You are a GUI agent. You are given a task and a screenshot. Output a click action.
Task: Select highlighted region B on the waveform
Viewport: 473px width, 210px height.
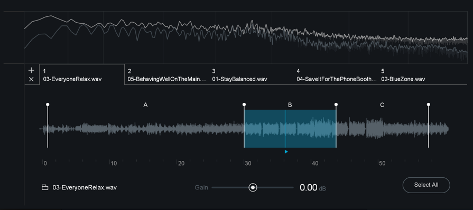pyautogui.click(x=290, y=129)
